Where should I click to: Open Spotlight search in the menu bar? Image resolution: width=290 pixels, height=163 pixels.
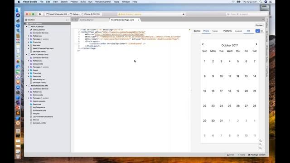pyautogui.click(x=261, y=2)
